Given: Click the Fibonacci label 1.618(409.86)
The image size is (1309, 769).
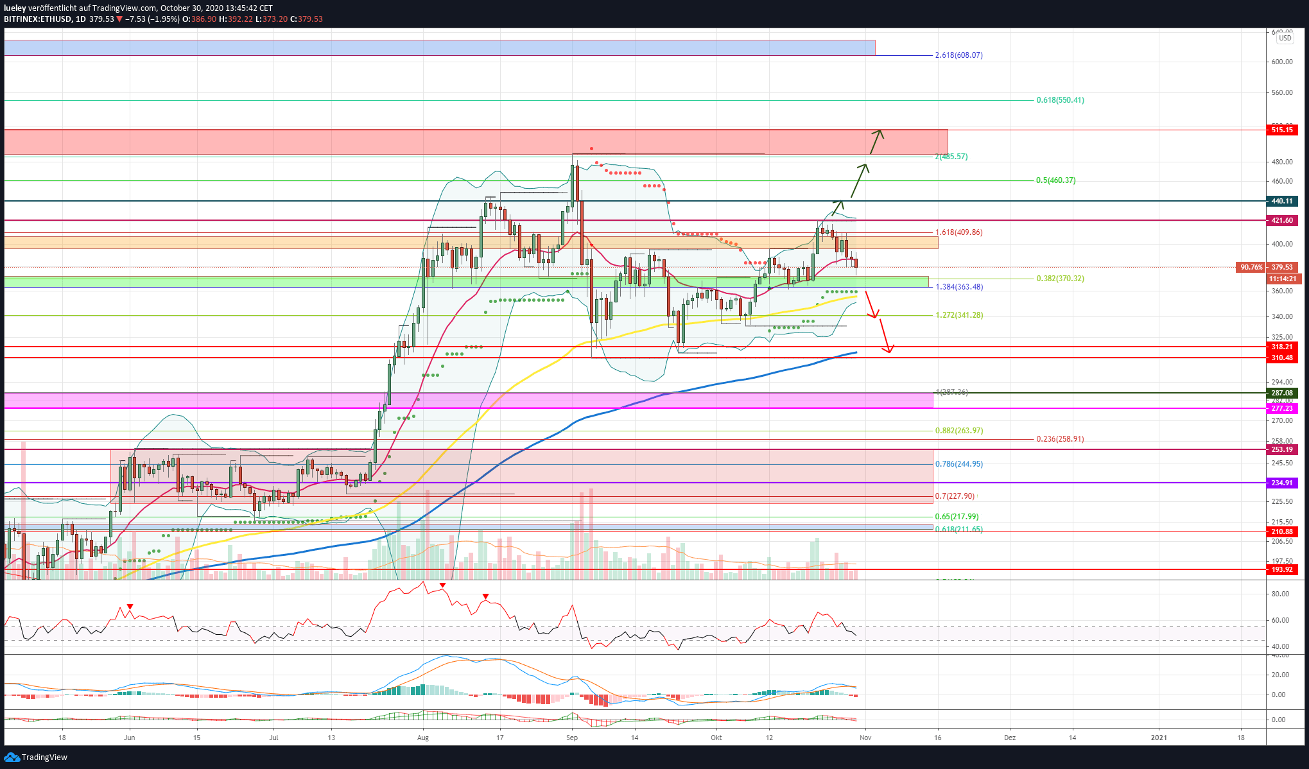Looking at the screenshot, I should 958,232.
